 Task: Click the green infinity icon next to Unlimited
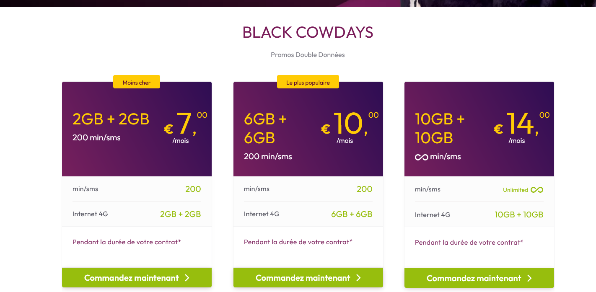tap(537, 190)
